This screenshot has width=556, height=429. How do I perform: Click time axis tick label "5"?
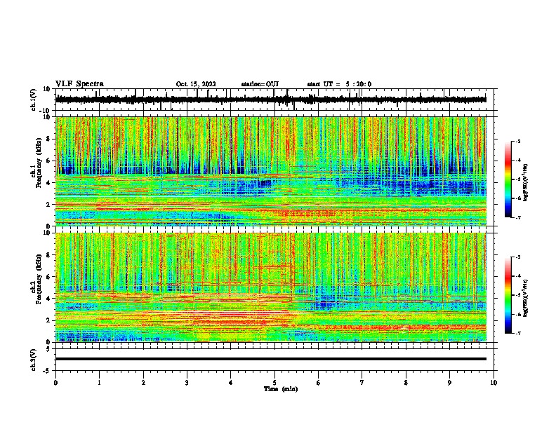click(x=274, y=383)
